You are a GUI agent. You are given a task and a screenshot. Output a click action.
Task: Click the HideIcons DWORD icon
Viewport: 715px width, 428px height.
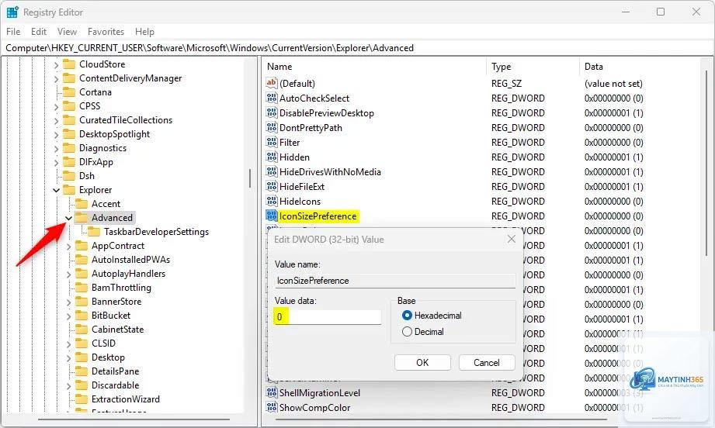pyautogui.click(x=271, y=201)
